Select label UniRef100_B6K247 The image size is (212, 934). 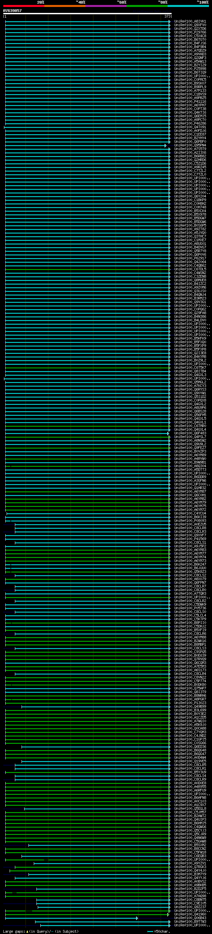pyautogui.click(x=190, y=565)
